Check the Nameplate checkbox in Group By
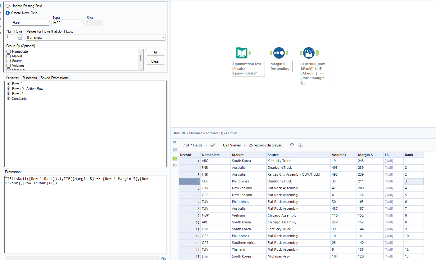The width and height of the screenshot is (436, 260). click(9, 52)
